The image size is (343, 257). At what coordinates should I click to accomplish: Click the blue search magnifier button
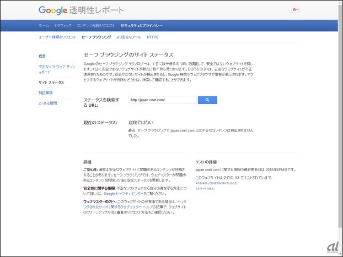(x=207, y=100)
